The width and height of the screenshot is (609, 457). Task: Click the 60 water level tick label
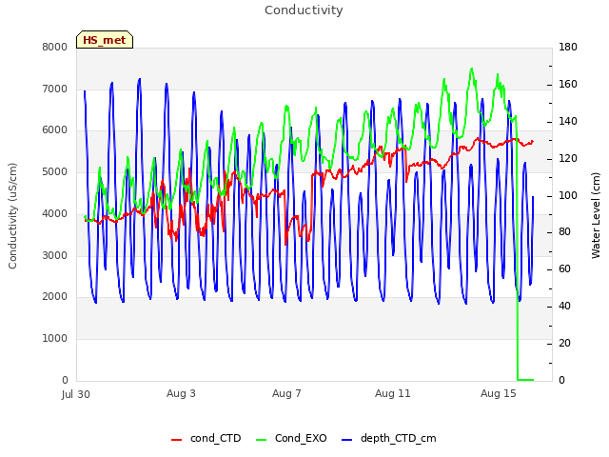564,268
